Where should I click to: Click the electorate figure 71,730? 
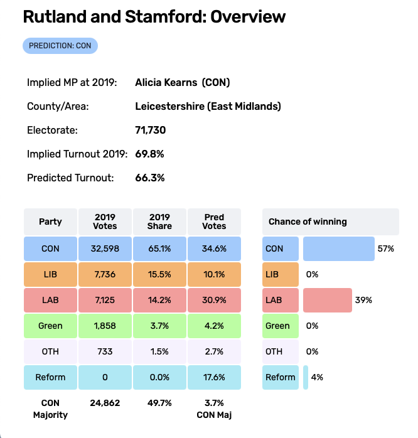(x=151, y=130)
